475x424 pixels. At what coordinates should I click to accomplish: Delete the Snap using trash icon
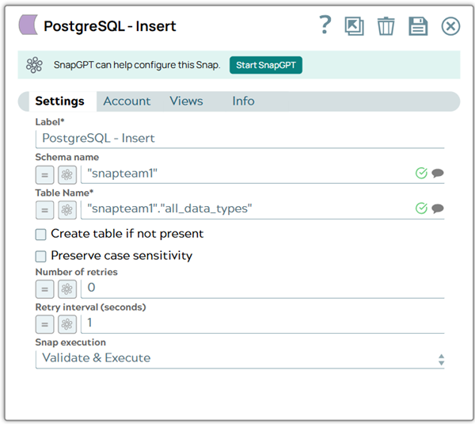pyautogui.click(x=386, y=26)
